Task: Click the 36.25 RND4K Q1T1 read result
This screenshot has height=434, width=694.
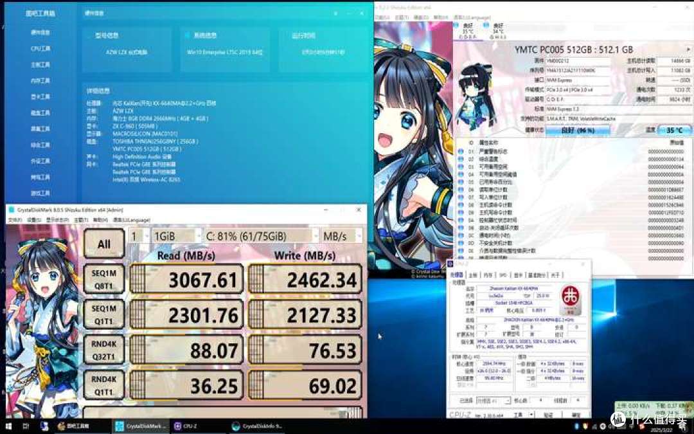Action: coord(187,385)
